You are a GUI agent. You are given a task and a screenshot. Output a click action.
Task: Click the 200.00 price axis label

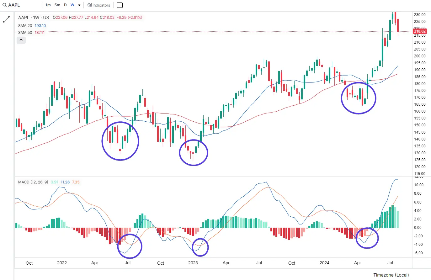(x=420, y=56)
